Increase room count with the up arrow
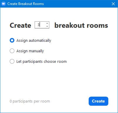Screen dimensions: 118x113 tap(47, 23)
